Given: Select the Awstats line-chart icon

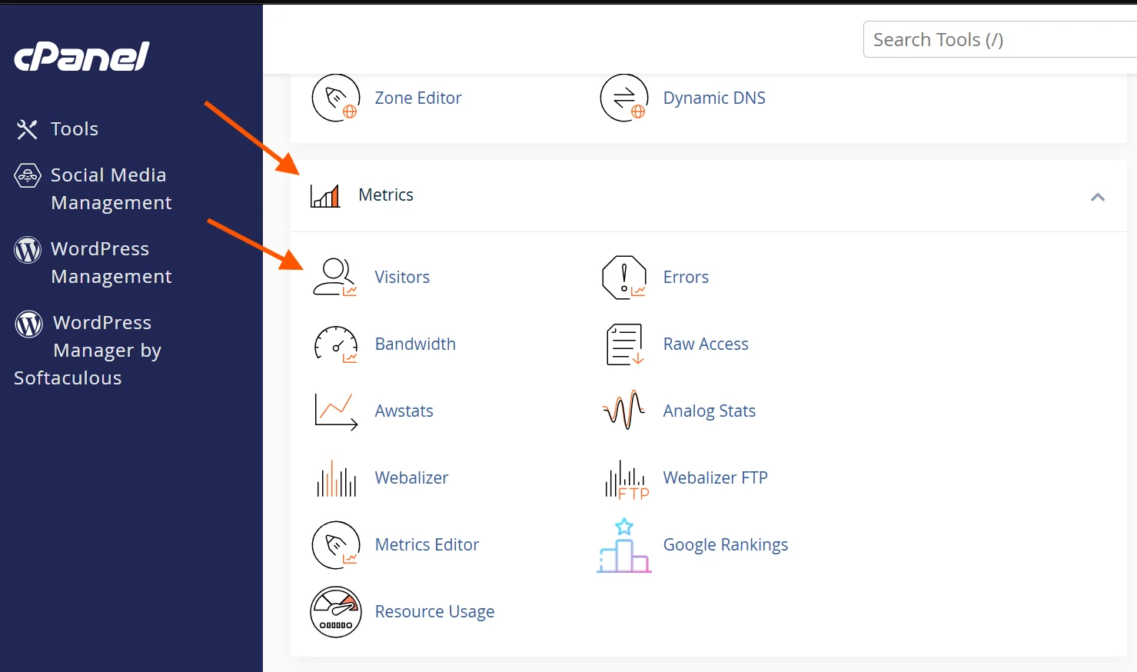Looking at the screenshot, I should pyautogui.click(x=335, y=411).
